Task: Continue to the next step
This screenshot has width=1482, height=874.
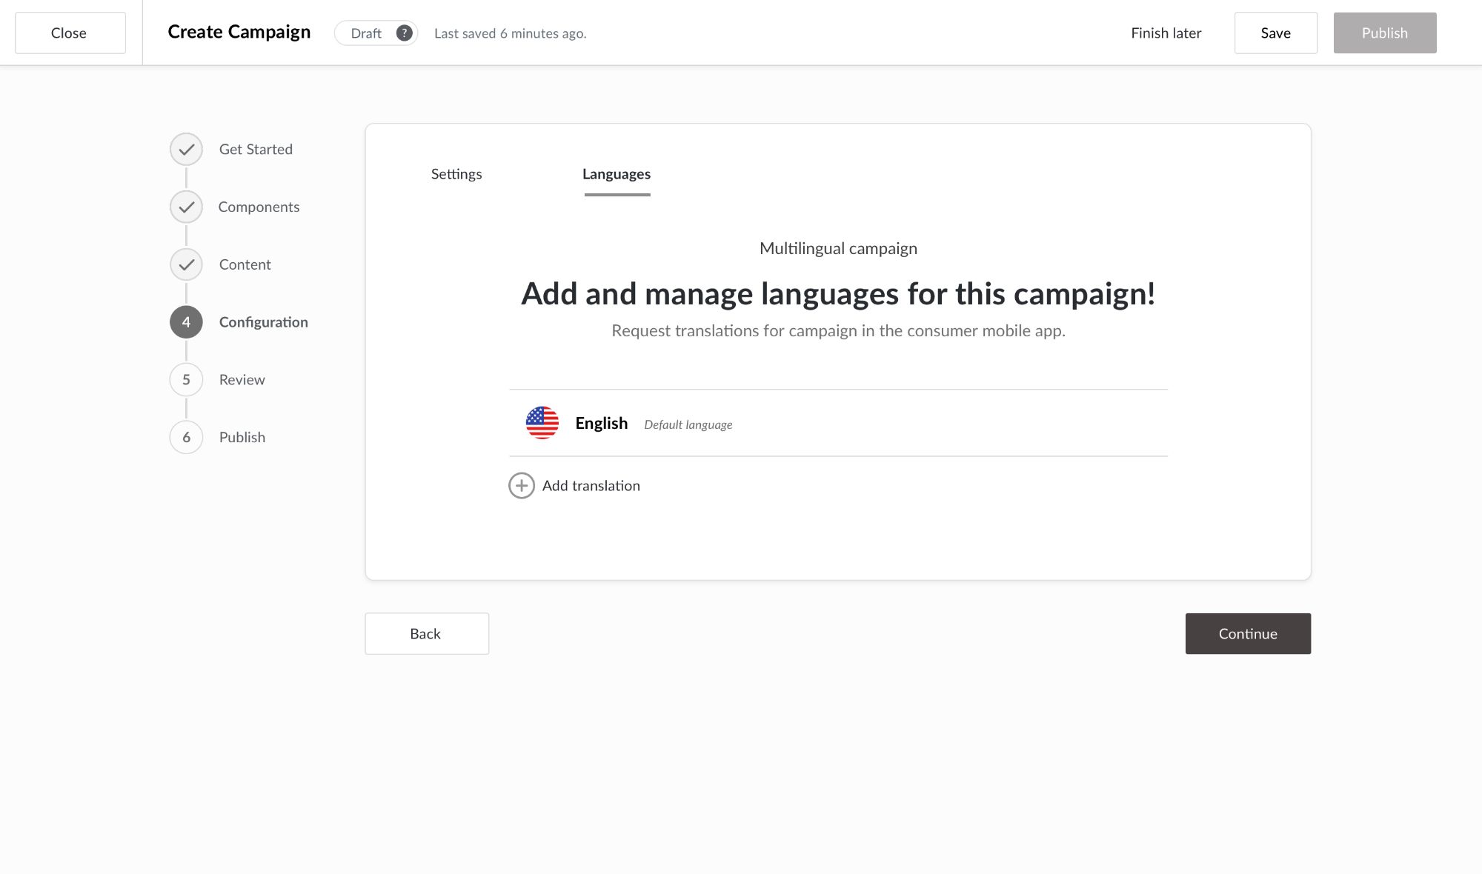Action: 1248,633
